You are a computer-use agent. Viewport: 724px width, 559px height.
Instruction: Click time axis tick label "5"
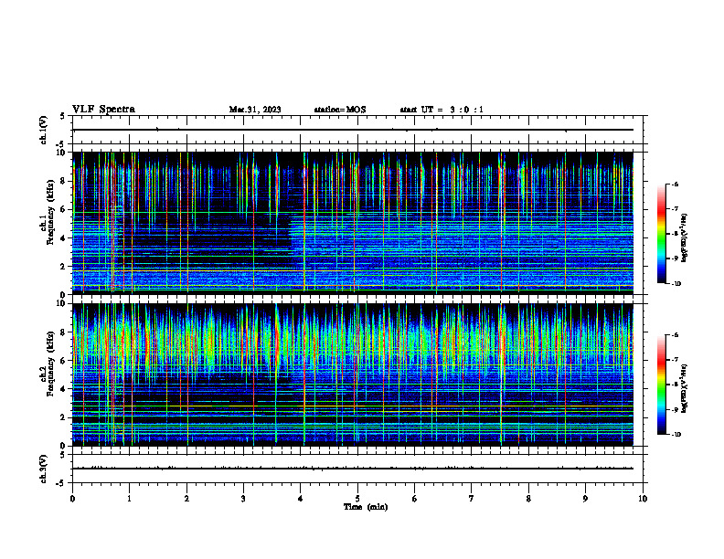click(357, 499)
